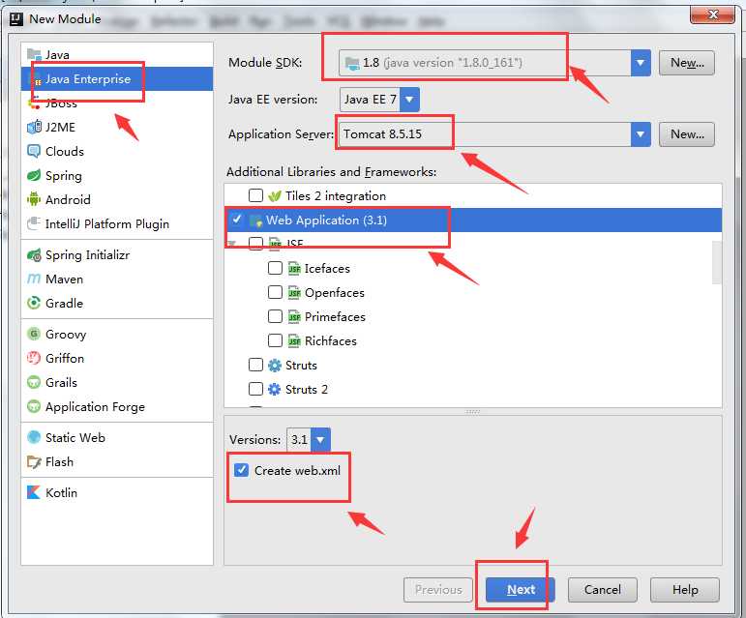
Task: Open the Application Server dropdown arrow
Action: point(641,134)
